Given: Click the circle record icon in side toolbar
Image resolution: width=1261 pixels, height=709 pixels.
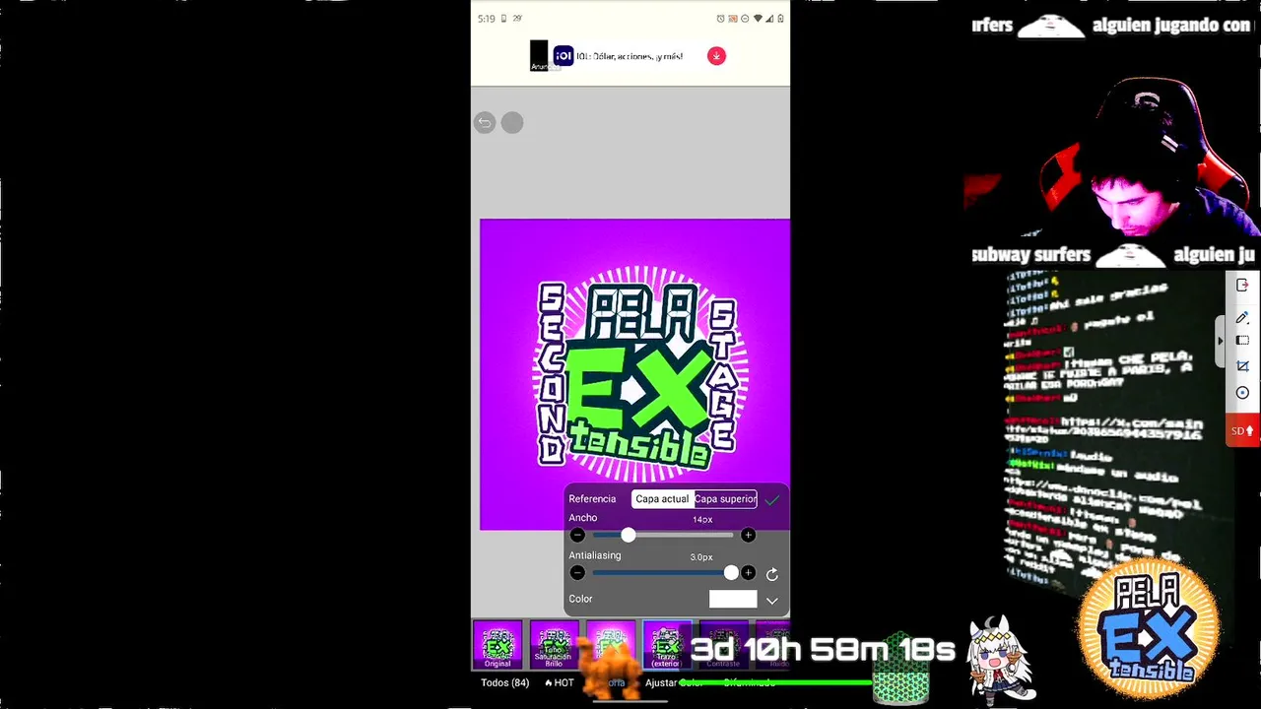Looking at the screenshot, I should [1242, 393].
